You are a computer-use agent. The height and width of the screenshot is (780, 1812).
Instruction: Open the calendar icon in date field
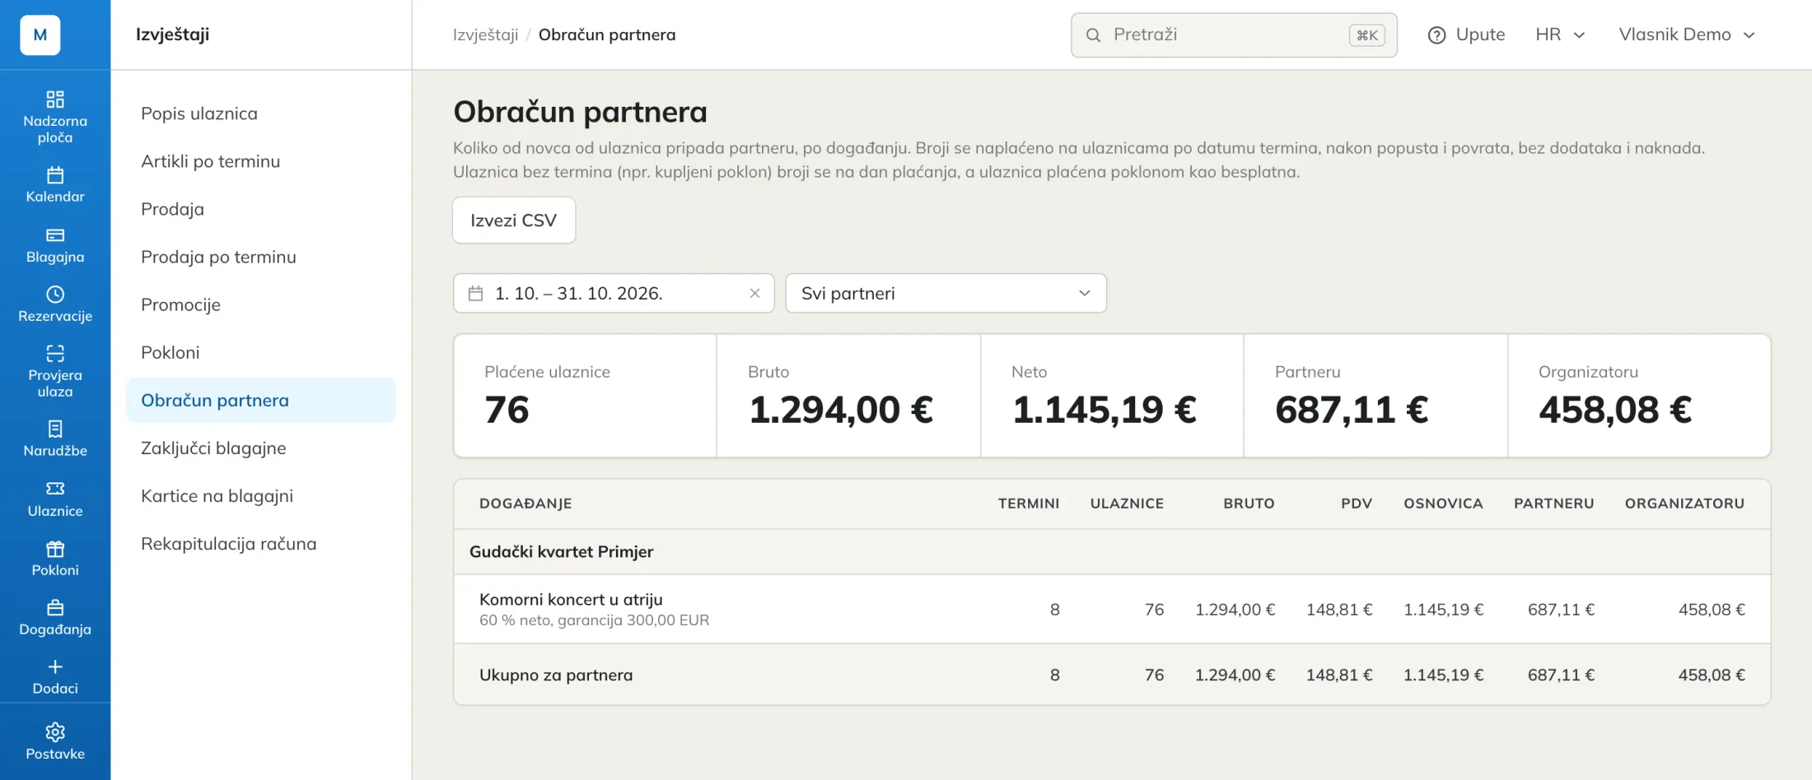pyautogui.click(x=476, y=294)
